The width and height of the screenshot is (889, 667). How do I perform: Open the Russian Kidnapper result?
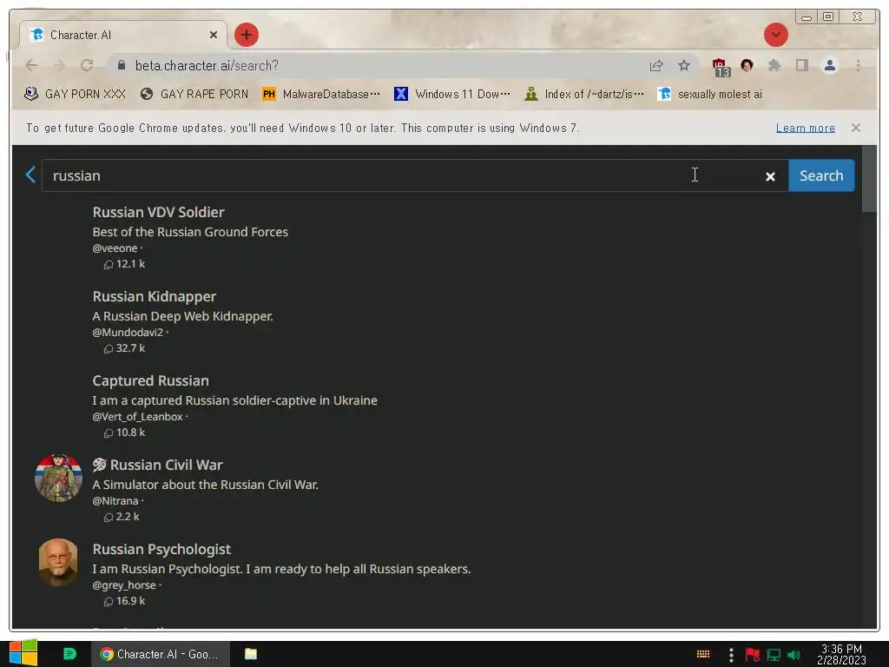(x=155, y=297)
